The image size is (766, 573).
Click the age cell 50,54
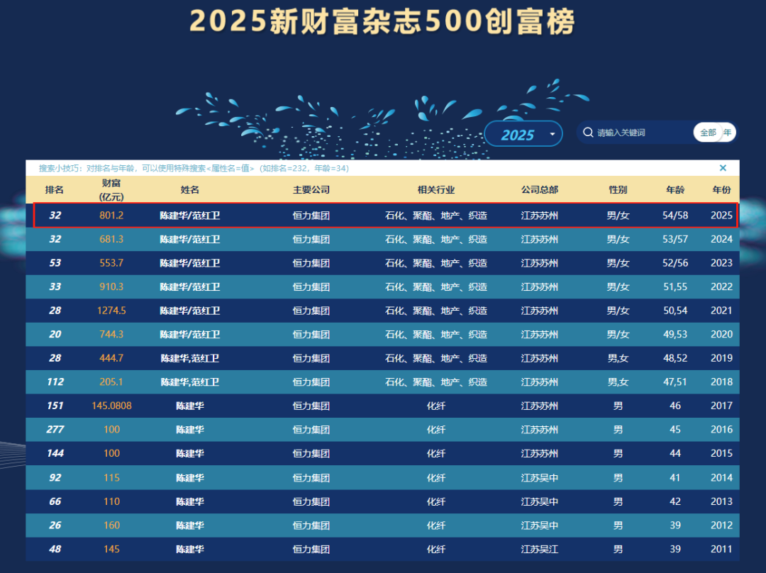(675, 311)
